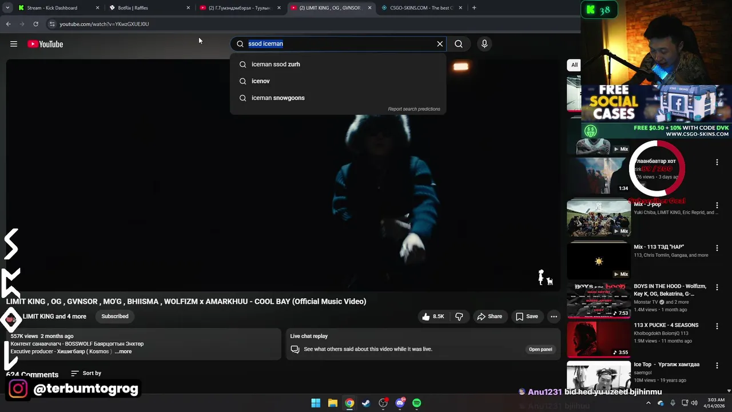Play 'BOYS IN THE HOOD' thumbnail
Viewport: 732px width, 412px height.
599,300
